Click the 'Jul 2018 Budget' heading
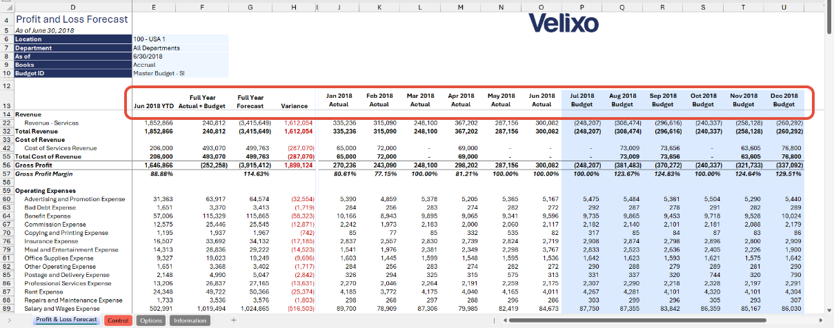 pyautogui.click(x=582, y=100)
